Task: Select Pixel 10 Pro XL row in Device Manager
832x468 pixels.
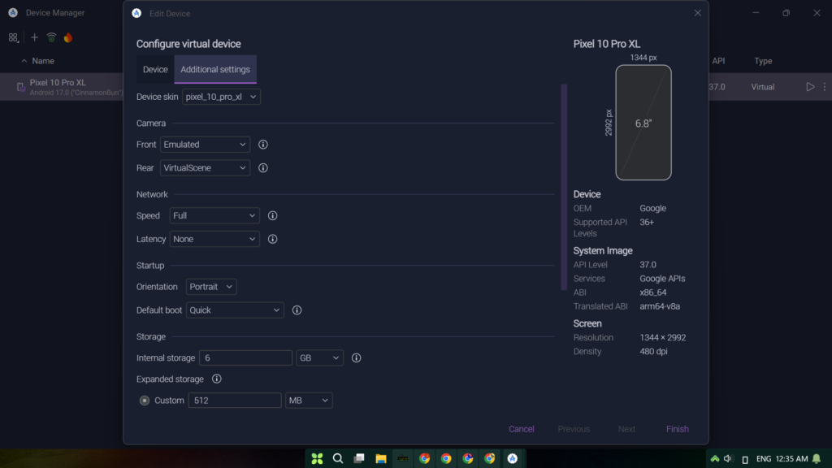Action: pos(62,86)
